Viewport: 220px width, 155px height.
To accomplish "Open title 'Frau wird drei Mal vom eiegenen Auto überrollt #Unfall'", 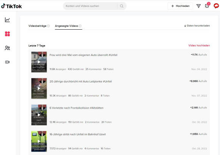I will point(83,55).
